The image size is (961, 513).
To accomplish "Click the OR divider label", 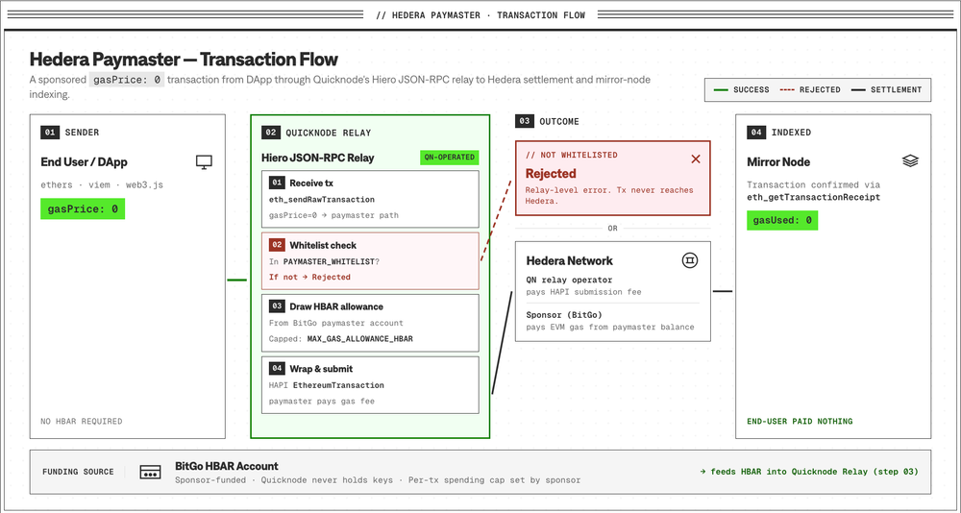I will (613, 228).
